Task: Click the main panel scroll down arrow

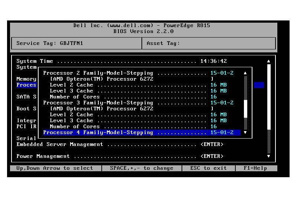Action: click(268, 156)
